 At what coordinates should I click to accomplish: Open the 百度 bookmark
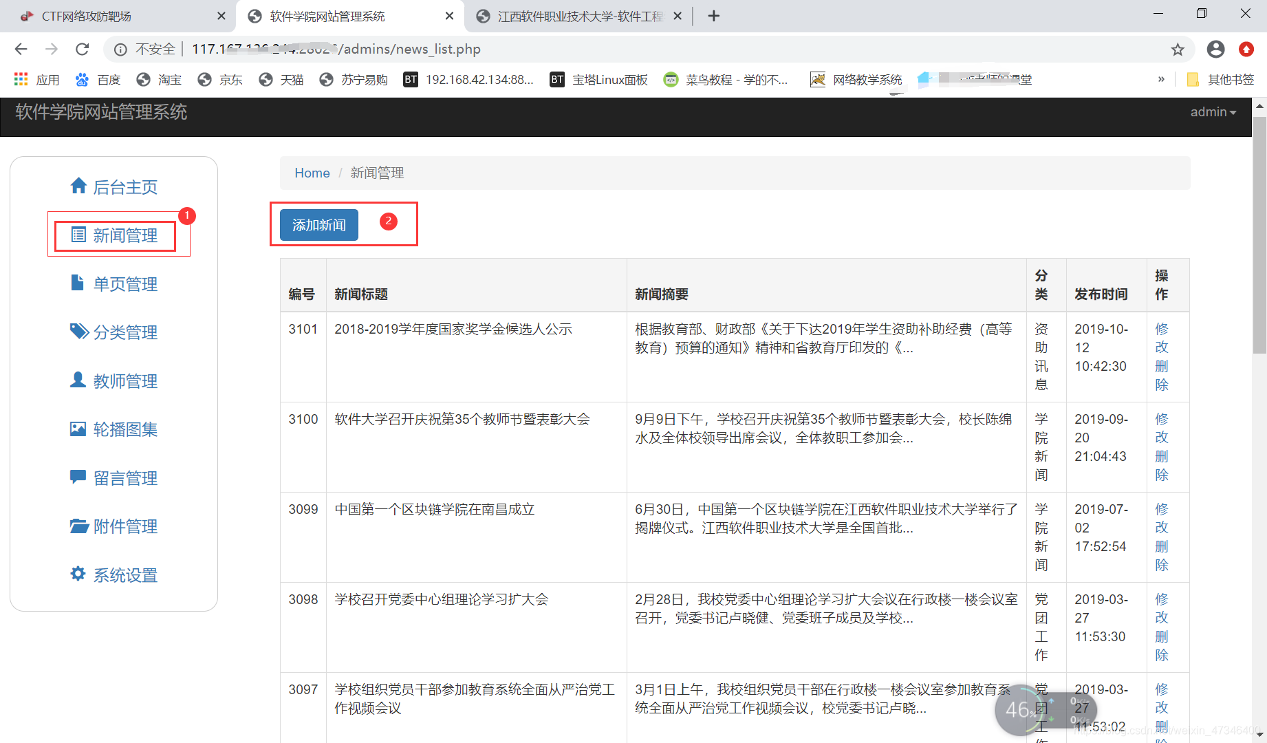[x=98, y=80]
